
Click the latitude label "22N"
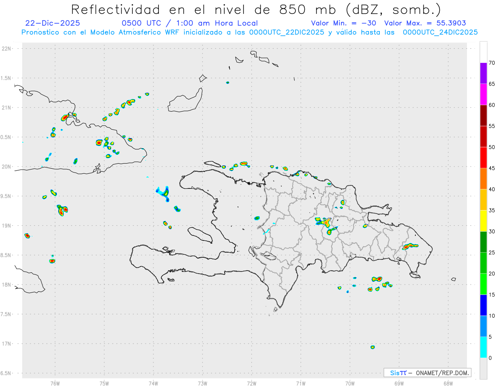coord(7,49)
